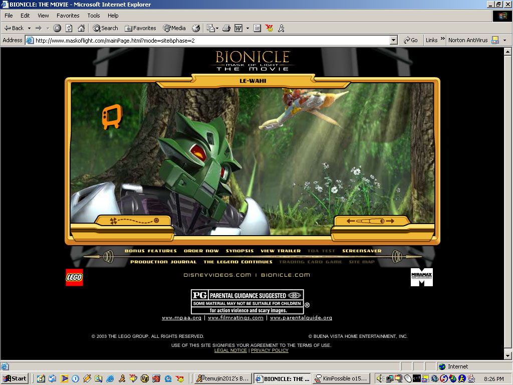Click the page scrollbar up arrow
513x385 pixels.
click(507, 52)
